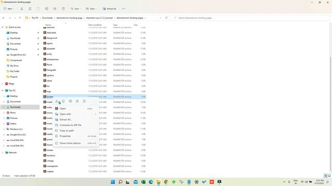Open the address bar history dropdown
This screenshot has width=332, height=186.
[160, 18]
